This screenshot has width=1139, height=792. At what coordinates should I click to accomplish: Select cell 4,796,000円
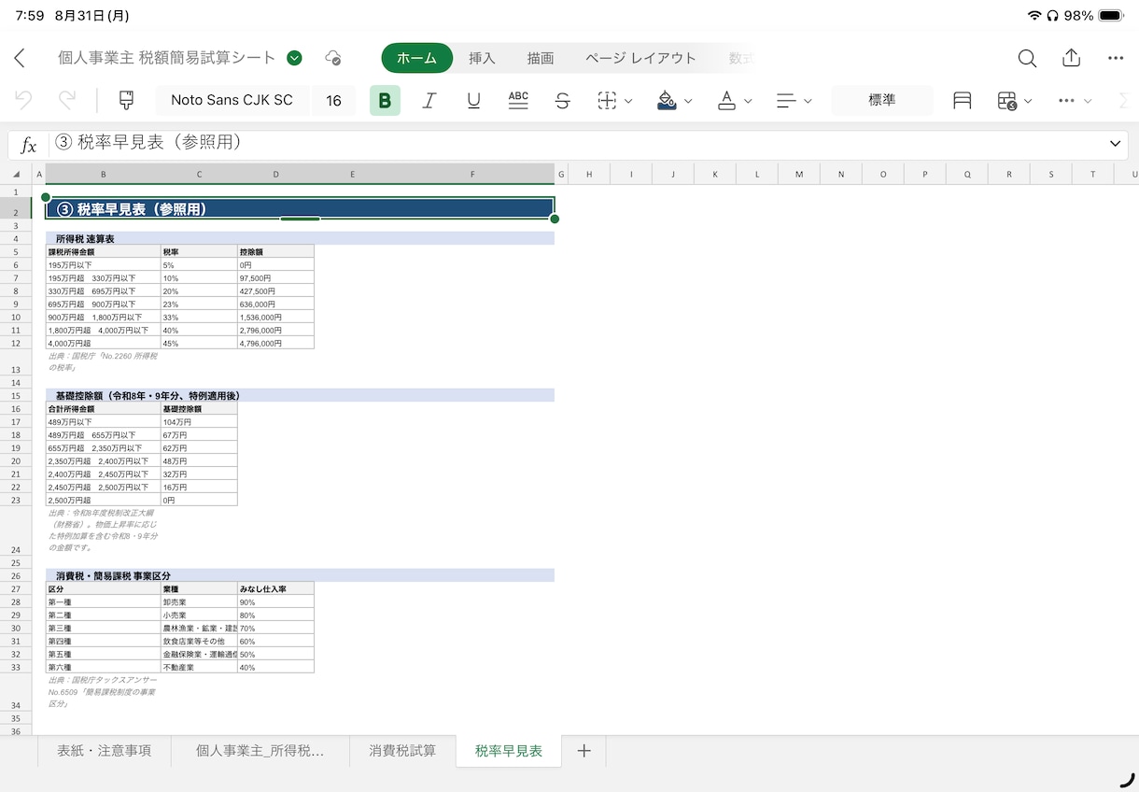276,344
